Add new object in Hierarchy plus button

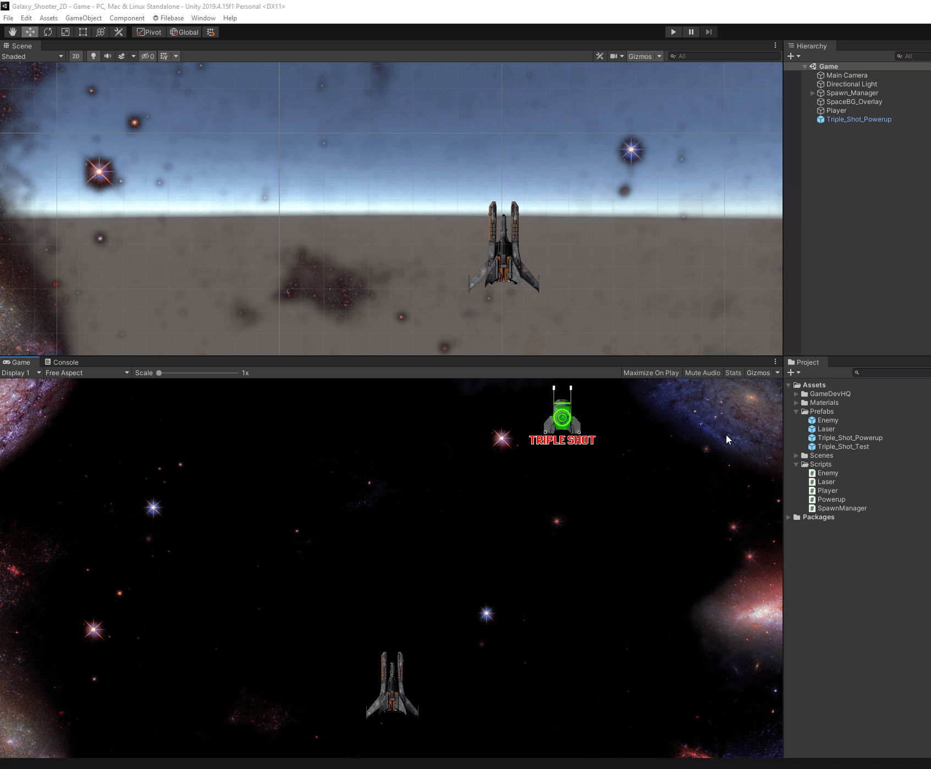point(794,56)
